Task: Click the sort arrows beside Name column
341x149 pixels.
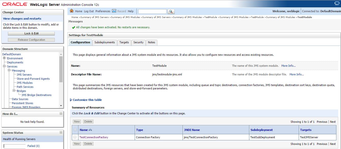Action: [90, 130]
